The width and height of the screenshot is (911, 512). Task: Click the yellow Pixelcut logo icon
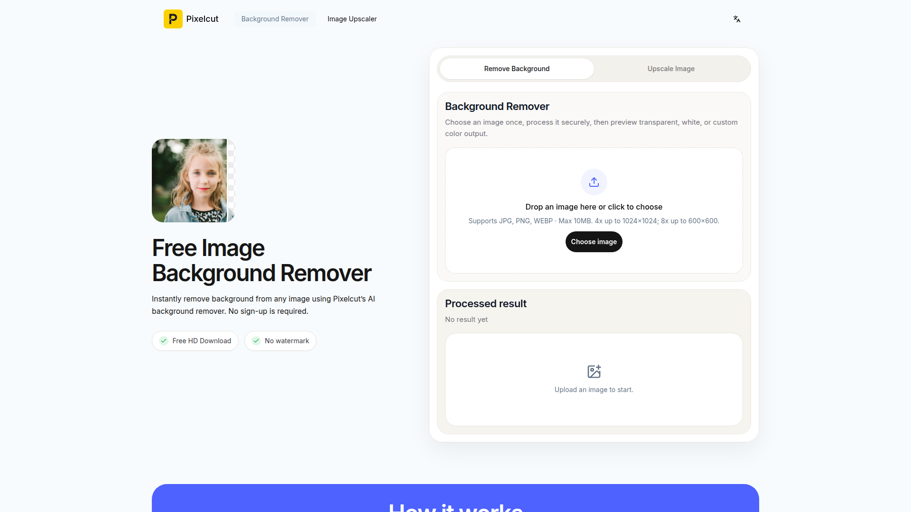coord(173,19)
